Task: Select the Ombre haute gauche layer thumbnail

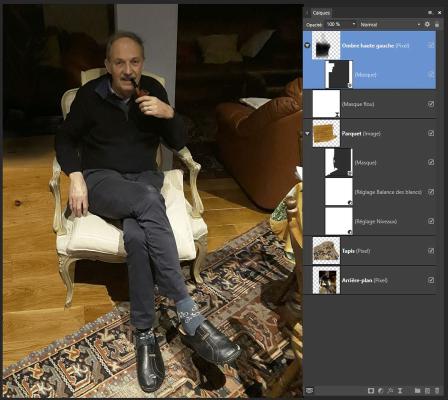Action: pyautogui.click(x=326, y=45)
